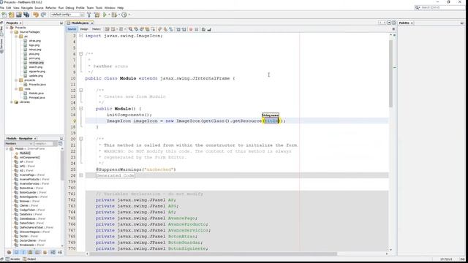The image size is (468, 263).
Task: Click the Comment icon in editor toolbar
Action: pyautogui.click(x=203, y=29)
